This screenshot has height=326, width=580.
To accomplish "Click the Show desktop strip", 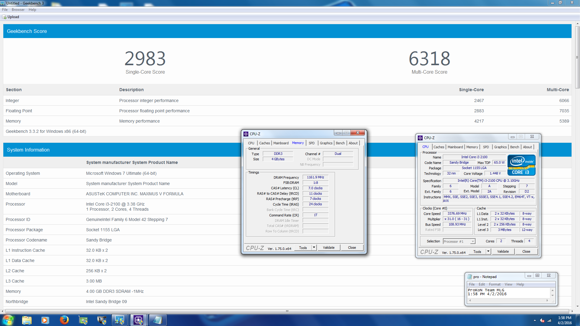I will 578,320.
